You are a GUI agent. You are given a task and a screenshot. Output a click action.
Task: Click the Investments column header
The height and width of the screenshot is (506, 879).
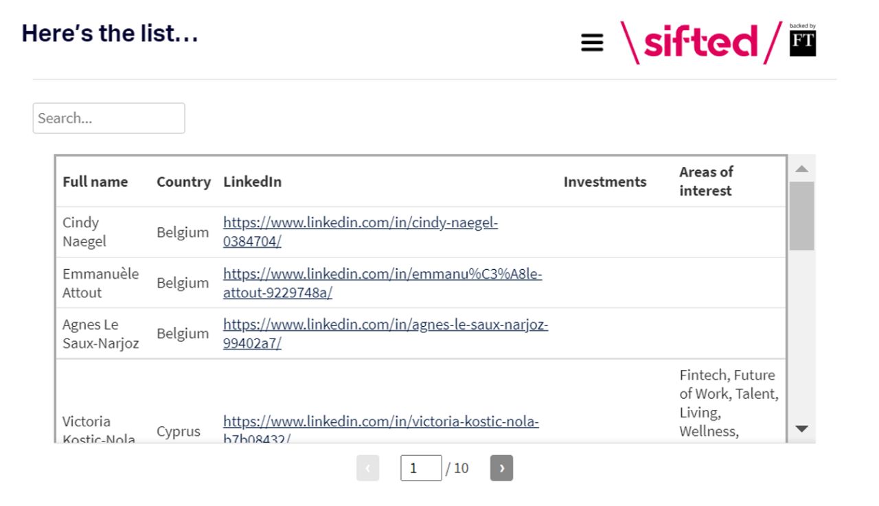tap(605, 182)
